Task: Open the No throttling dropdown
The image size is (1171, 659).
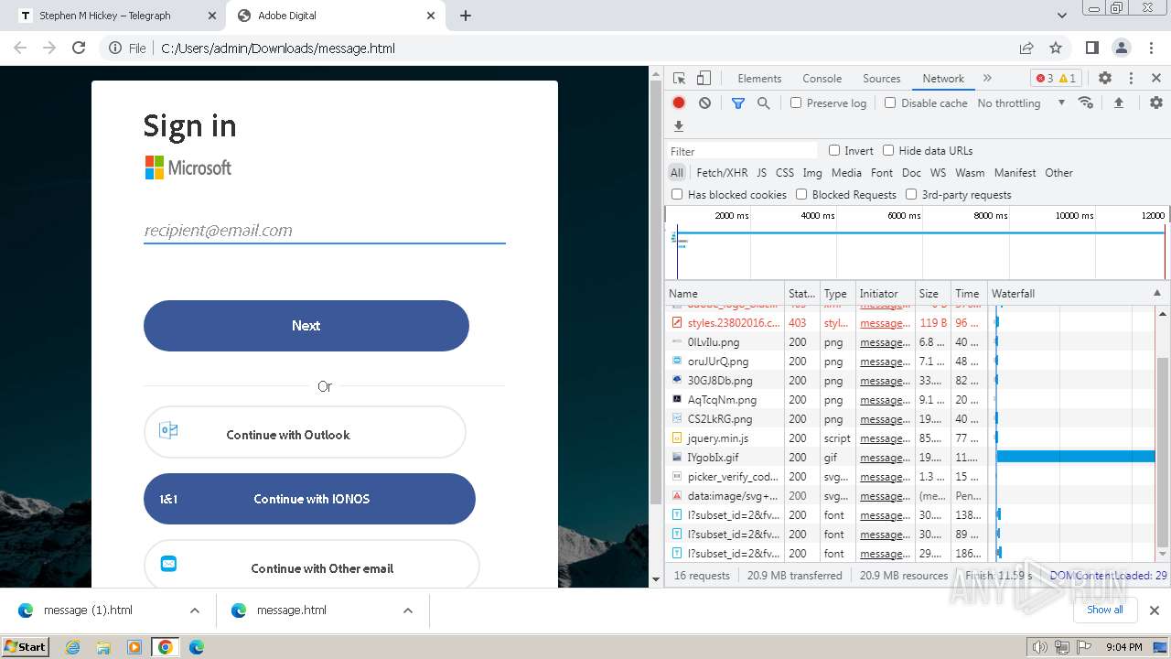Action: coord(1021,103)
